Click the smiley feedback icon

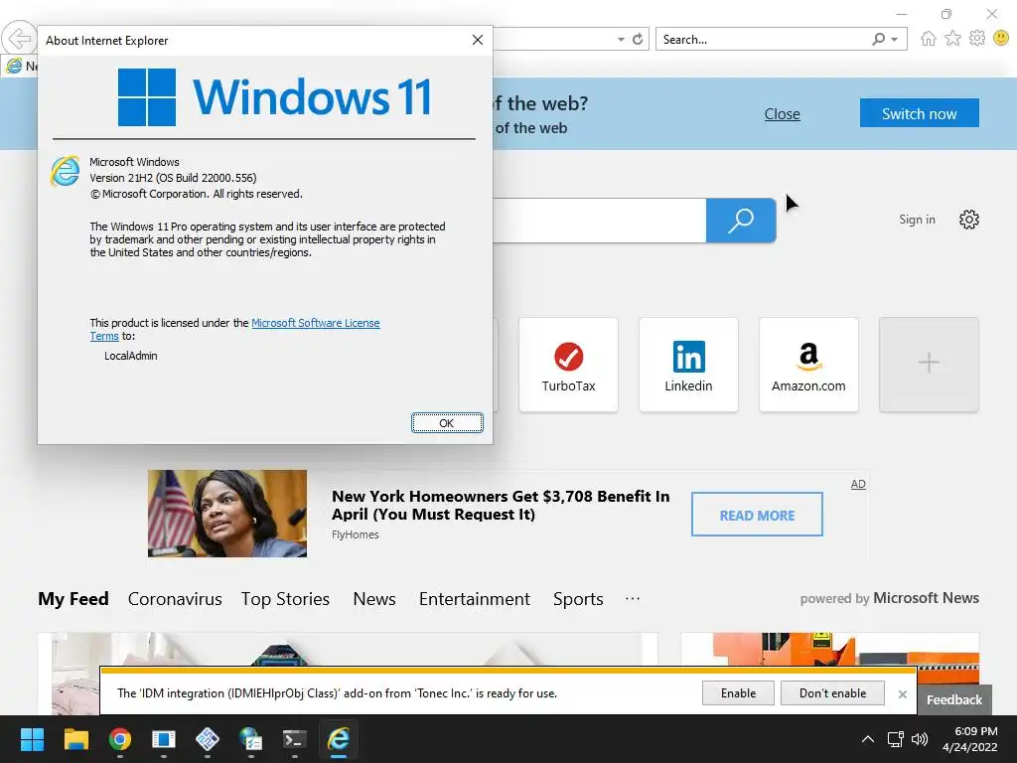(1001, 39)
